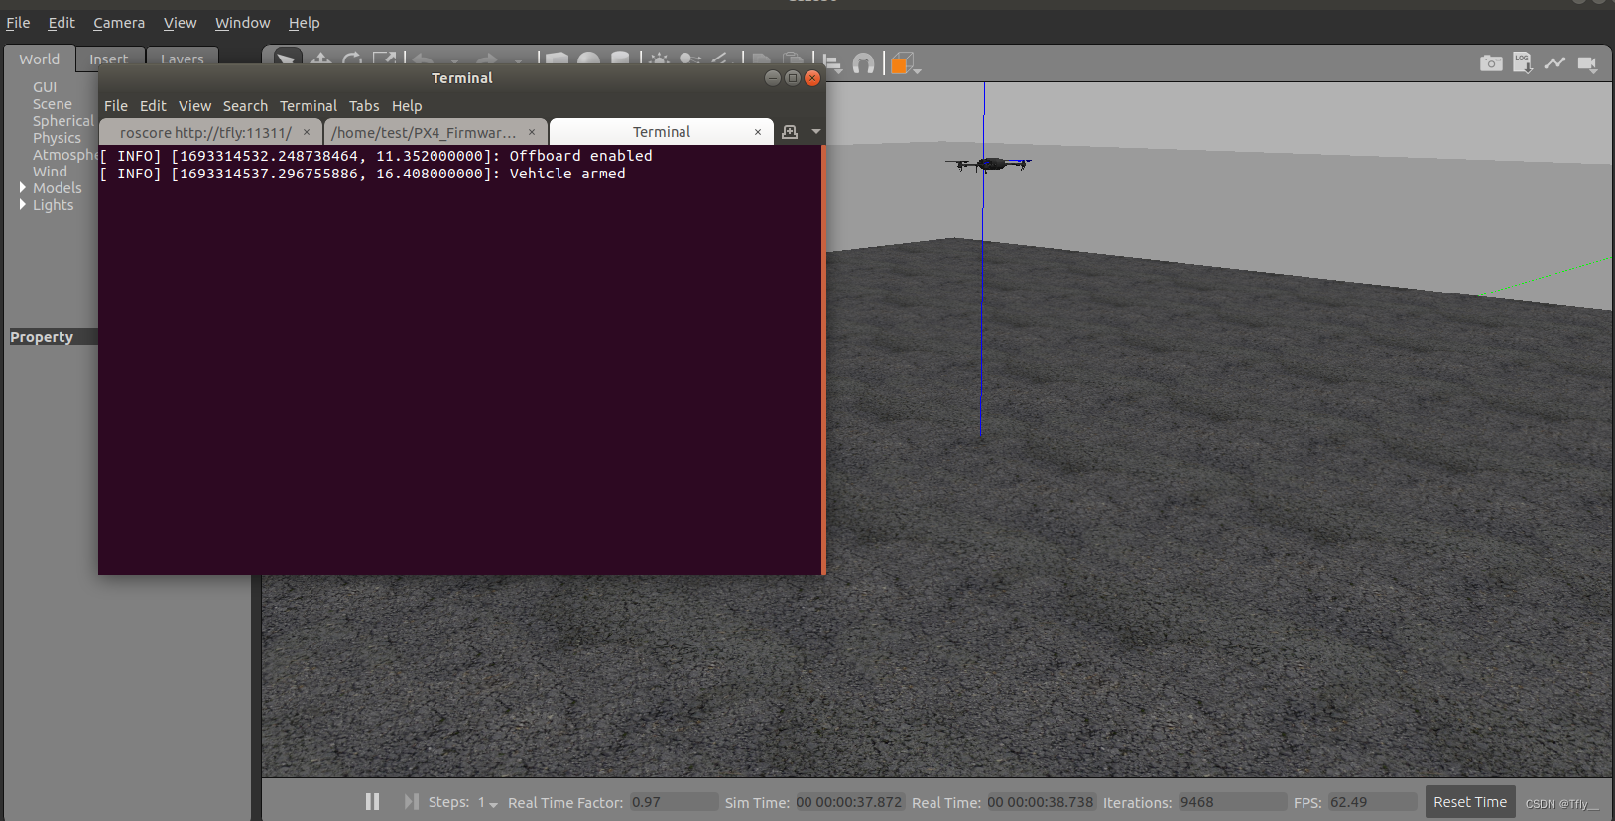The image size is (1615, 821).
Task: Add a point light
Action: tap(659, 59)
